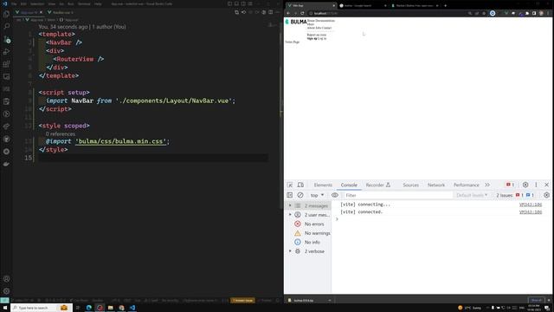Click the 1 hidden issue status item
The image size is (554, 312).
(242, 301)
